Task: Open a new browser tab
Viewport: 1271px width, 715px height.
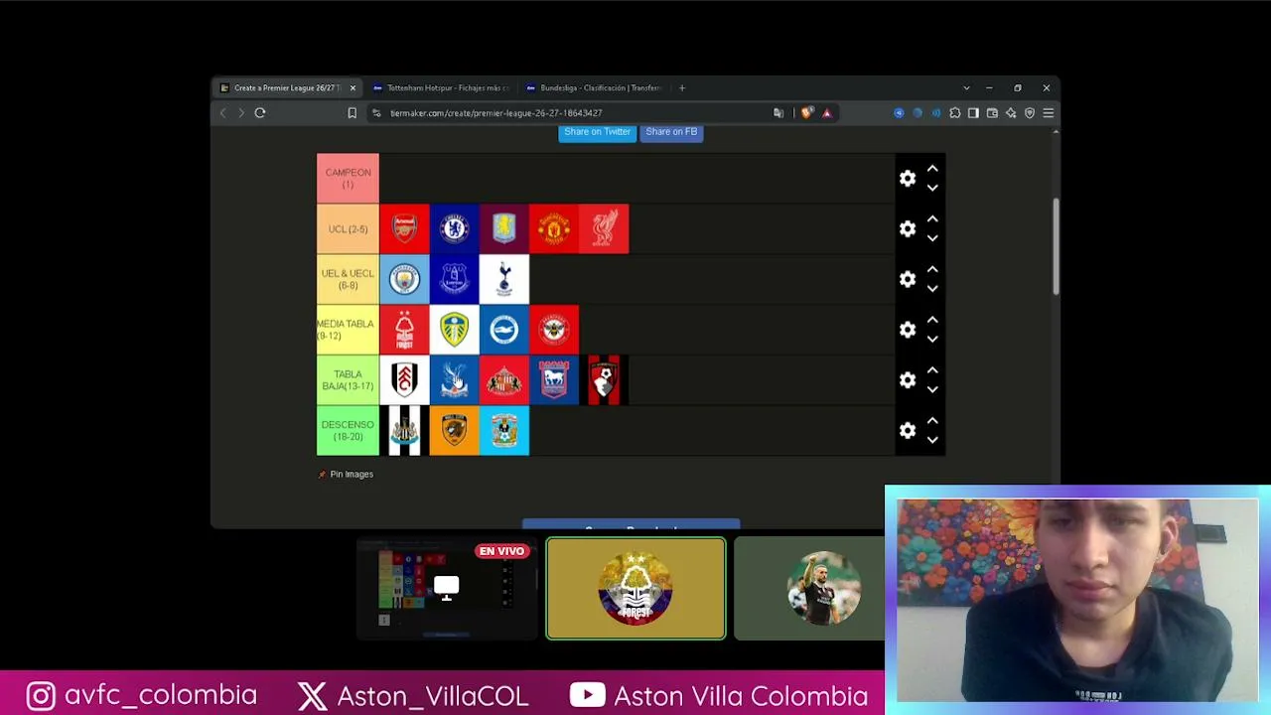Action: (x=682, y=88)
